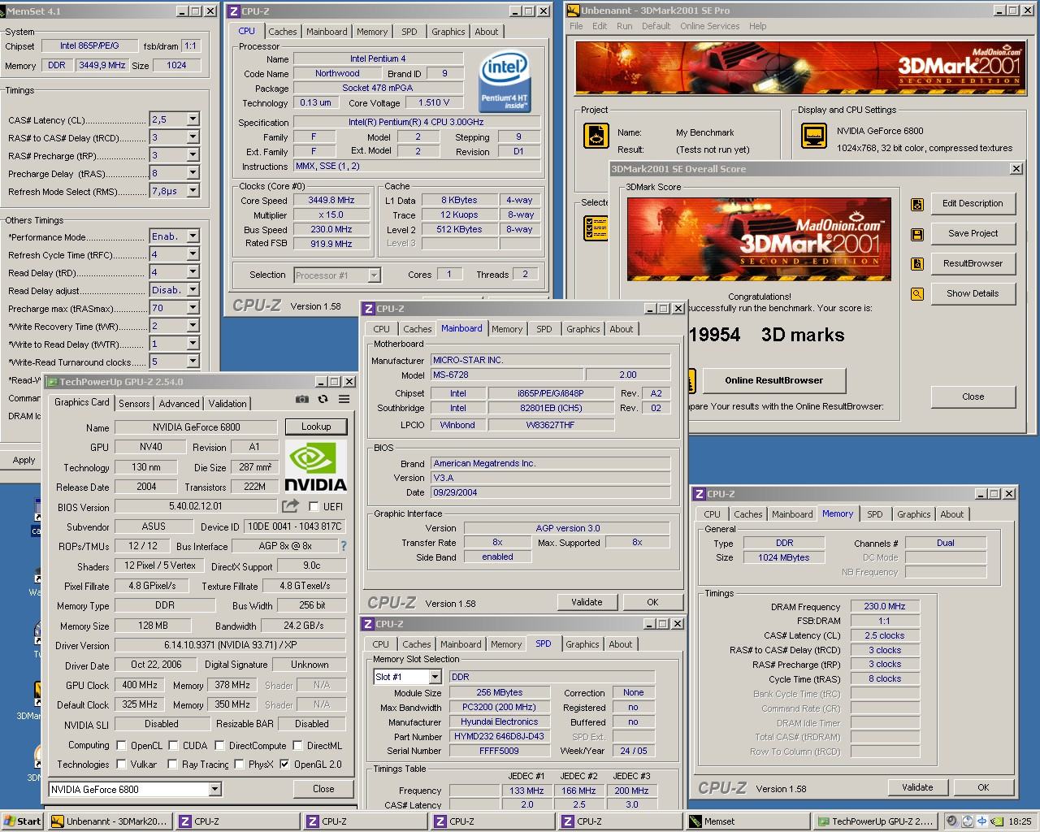Open the Online Services menu in 3DMark2001
Image resolution: width=1040 pixels, height=832 pixels.
pos(709,26)
